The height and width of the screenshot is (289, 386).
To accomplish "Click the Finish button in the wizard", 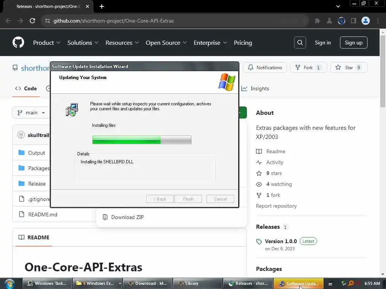I will coord(188,199).
